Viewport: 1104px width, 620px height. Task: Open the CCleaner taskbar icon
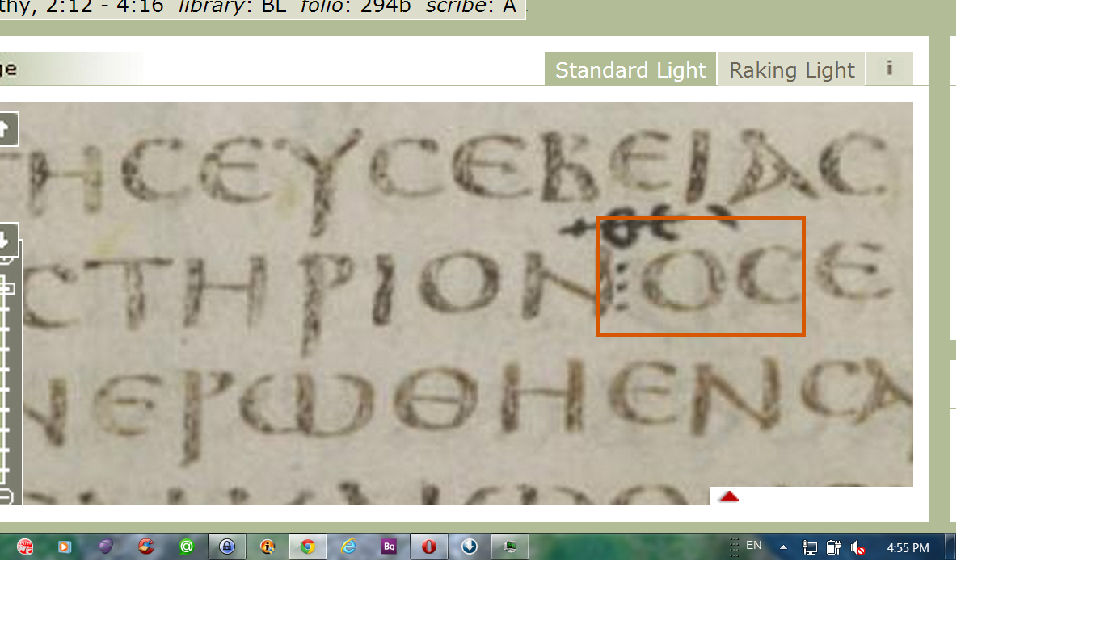(145, 547)
